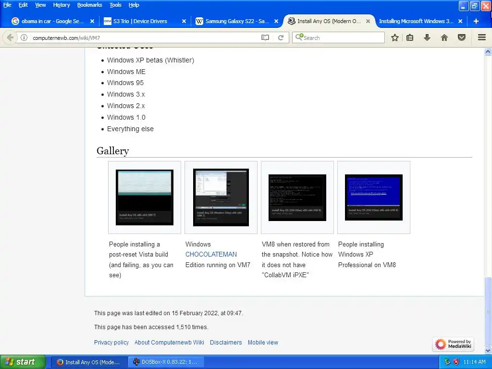Image resolution: width=492 pixels, height=369 pixels.
Task: Click the search engine magnifier icon
Action: click(299, 37)
